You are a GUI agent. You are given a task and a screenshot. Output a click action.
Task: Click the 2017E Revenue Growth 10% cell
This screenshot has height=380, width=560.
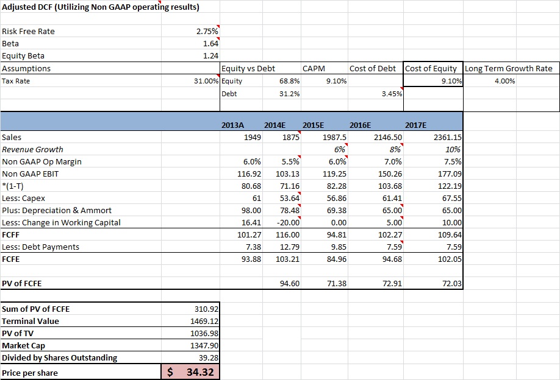tap(433, 149)
